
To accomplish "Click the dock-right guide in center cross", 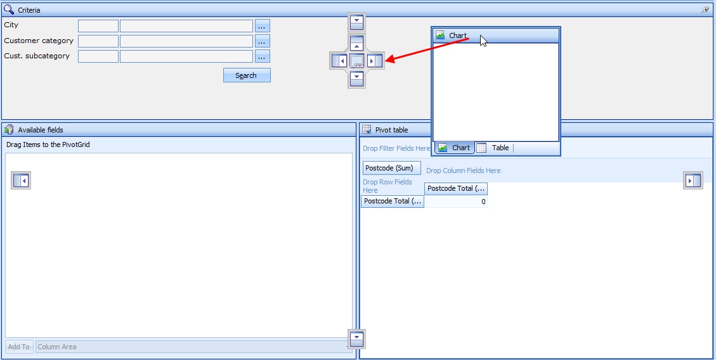I will [x=375, y=61].
